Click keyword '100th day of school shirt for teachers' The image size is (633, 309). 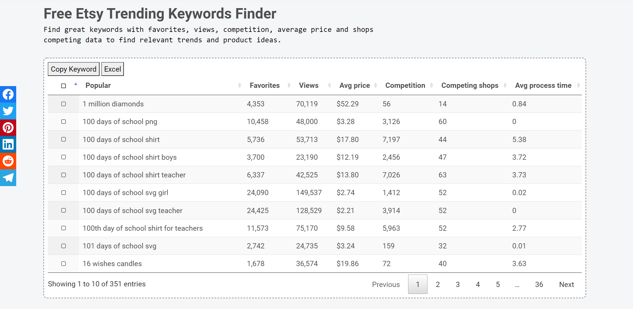[143, 228]
